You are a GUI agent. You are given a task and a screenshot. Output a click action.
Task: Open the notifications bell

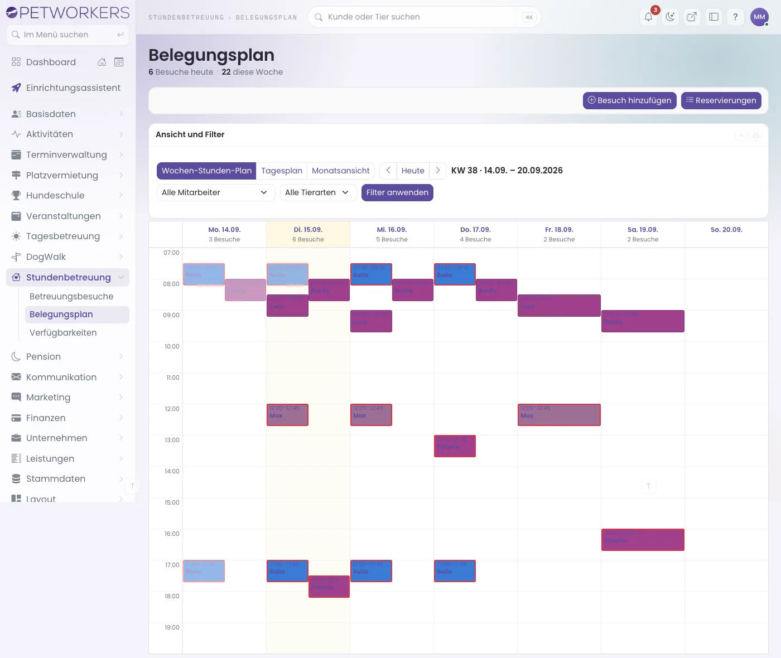(648, 17)
